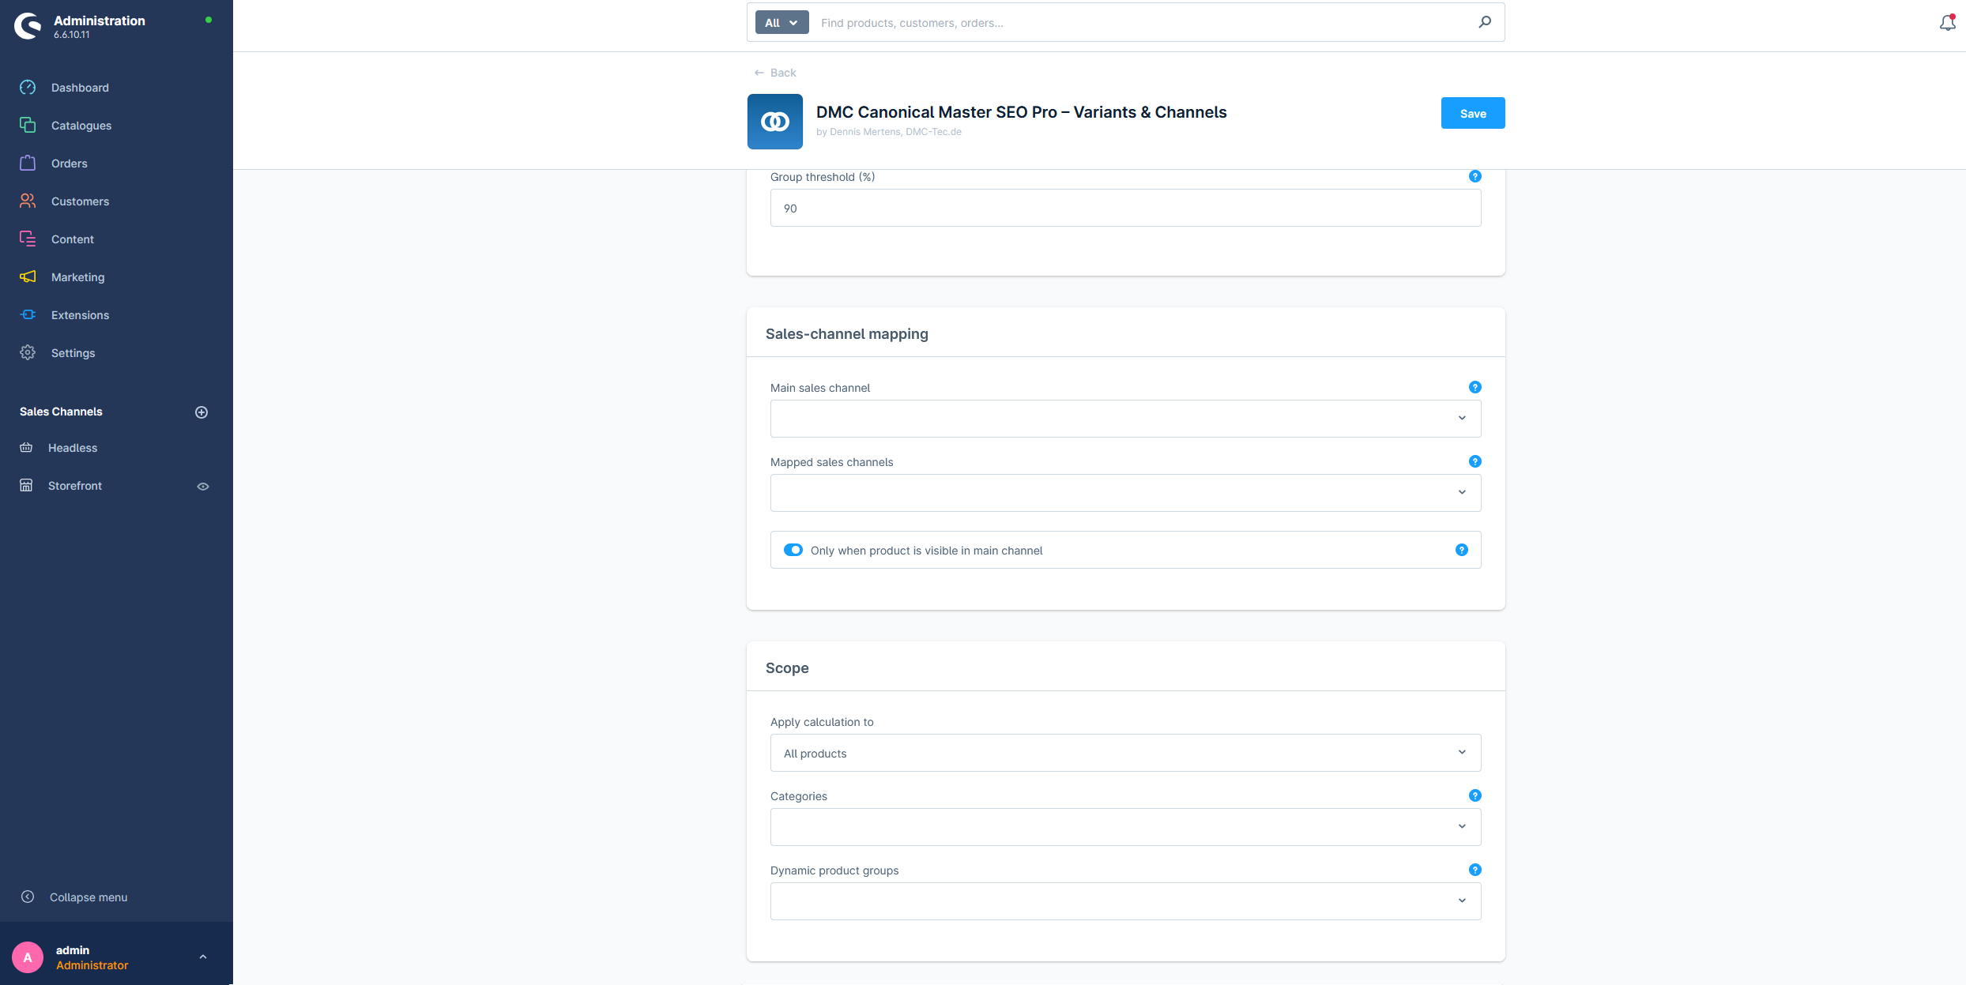1966x985 pixels.
Task: Open the Content menu
Action: pyautogui.click(x=72, y=239)
